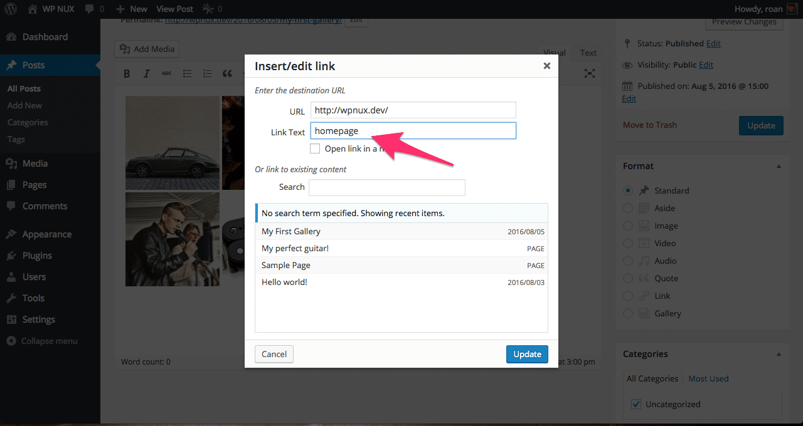Apply Strikethrough from the editor toolbar
Viewport: 803px width, 426px height.
167,74
